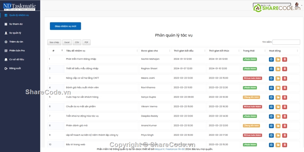
Task: Edit task Nâng cấp cơ sở hạ tầng CNTT
Action: (x=271, y=78)
